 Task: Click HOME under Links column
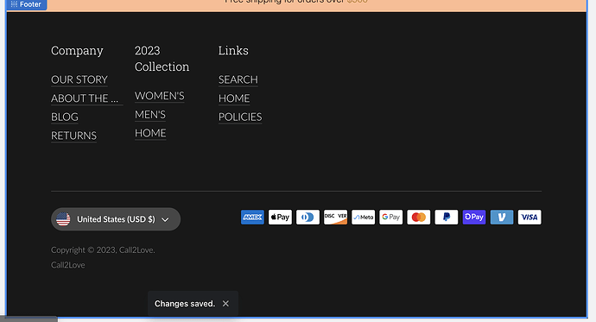[234, 98]
